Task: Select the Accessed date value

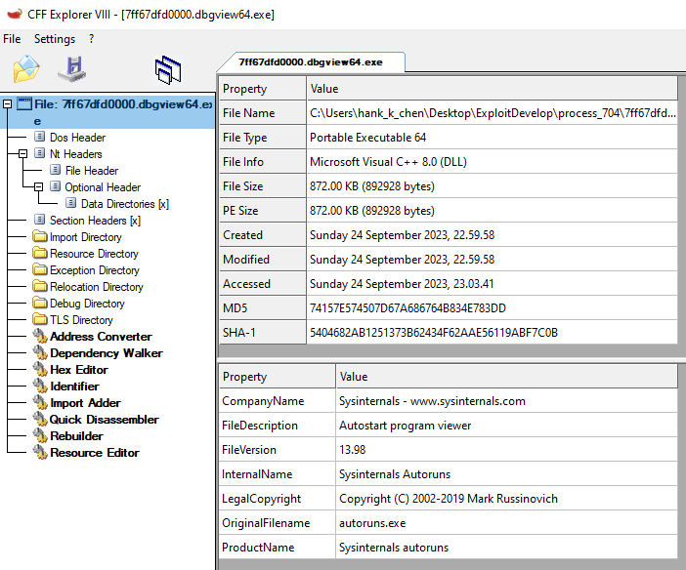Action: point(492,284)
